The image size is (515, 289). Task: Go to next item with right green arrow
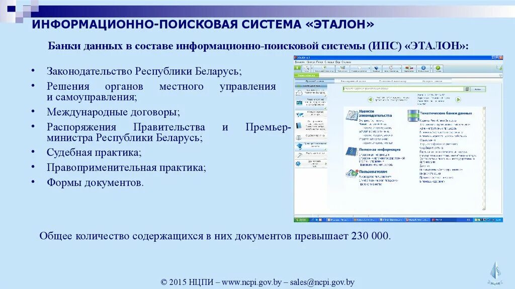pos(458,99)
